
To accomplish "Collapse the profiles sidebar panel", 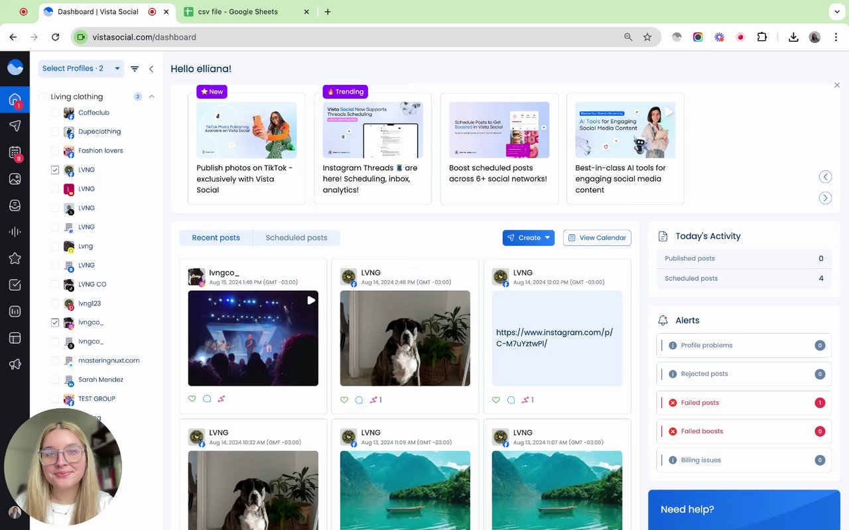I will (x=151, y=69).
